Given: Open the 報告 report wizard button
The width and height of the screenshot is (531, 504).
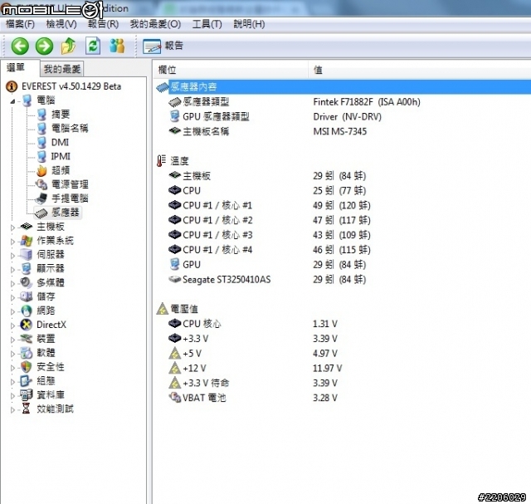Looking at the screenshot, I should pyautogui.click(x=163, y=46).
